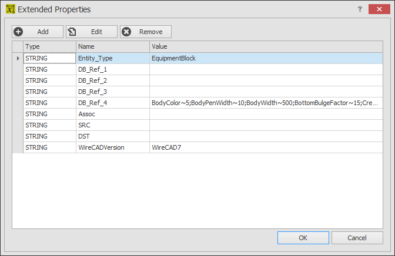
Task: Select the WireCAD7 value cell
Action: 266,147
